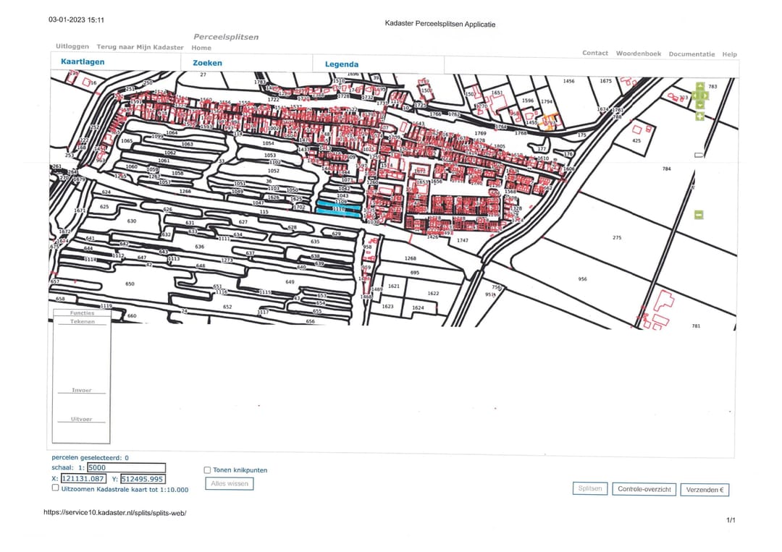The image size is (782, 552).
Task: Open the Uitvoer section in Functies
Action: pyautogui.click(x=82, y=420)
